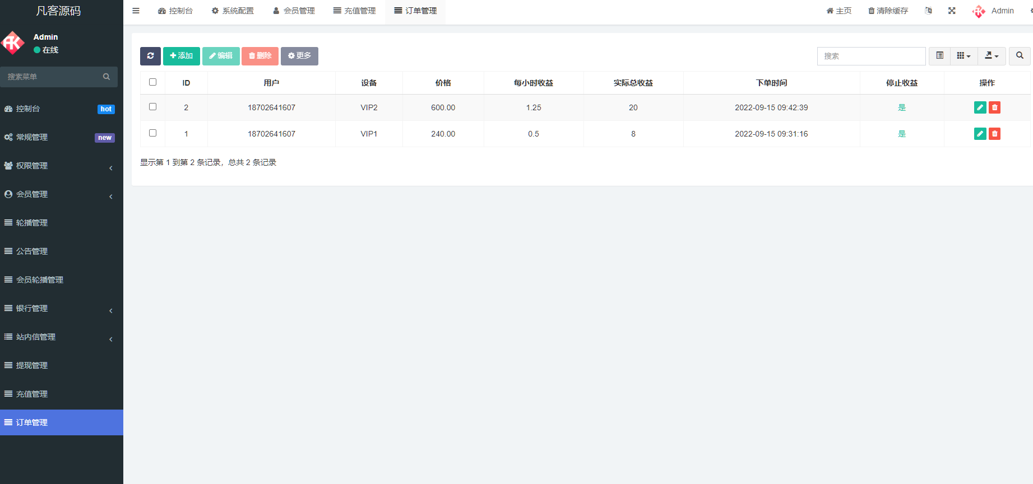
Task: Open 提现管理 in the sidebar
Action: click(x=62, y=365)
